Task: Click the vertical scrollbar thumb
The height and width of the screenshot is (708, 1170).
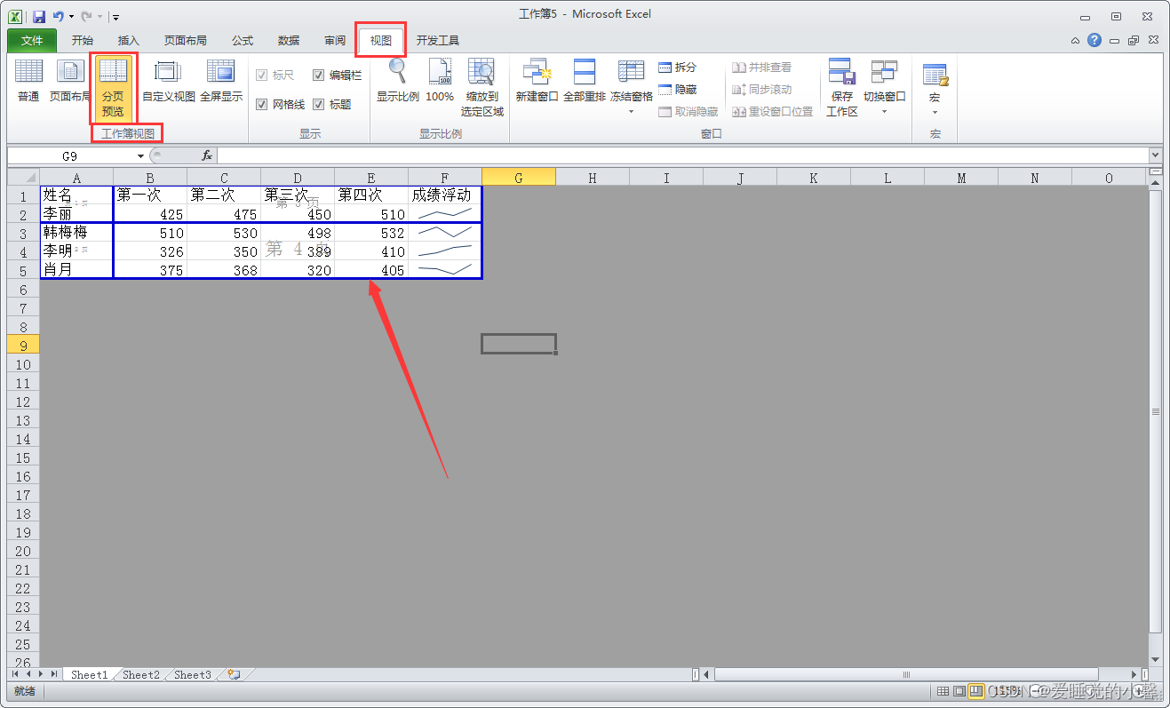Action: (1156, 411)
